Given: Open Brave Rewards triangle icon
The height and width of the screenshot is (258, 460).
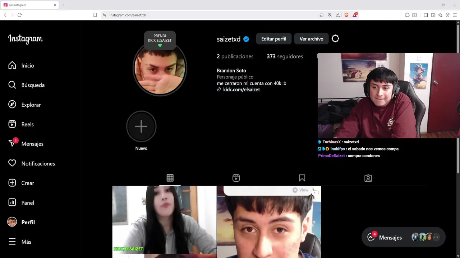Looking at the screenshot, I should pyautogui.click(x=355, y=15).
